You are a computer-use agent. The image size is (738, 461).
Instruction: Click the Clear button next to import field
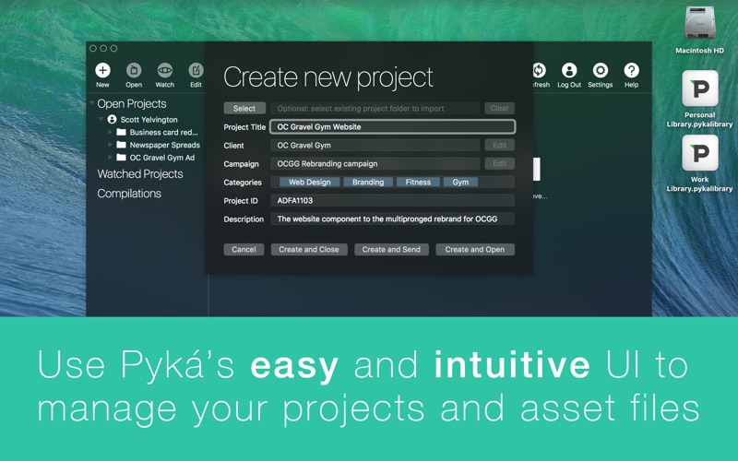click(x=499, y=108)
